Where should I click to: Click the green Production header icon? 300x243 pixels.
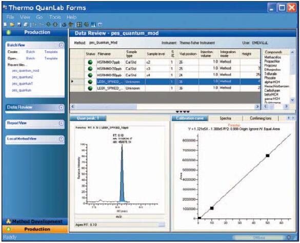(x=8, y=32)
